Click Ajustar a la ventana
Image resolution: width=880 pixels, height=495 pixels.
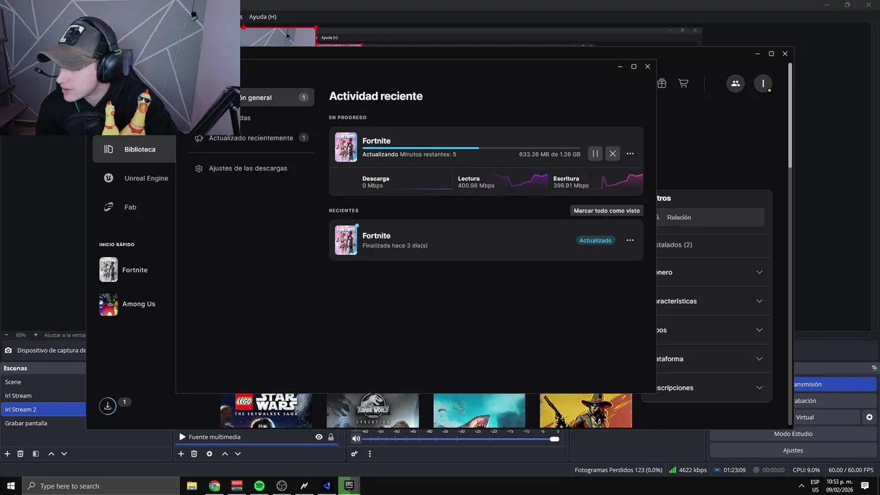tap(65, 335)
